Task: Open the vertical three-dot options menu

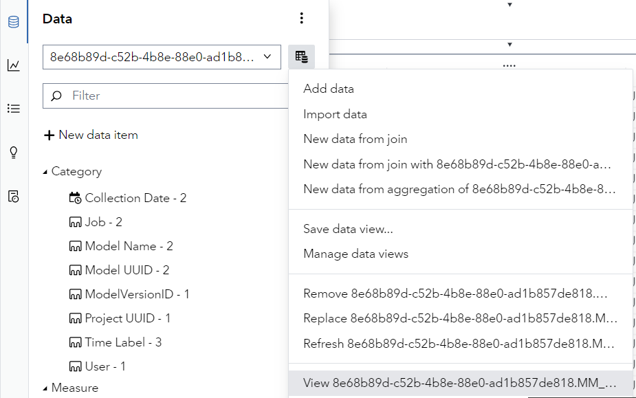Action: tap(301, 19)
